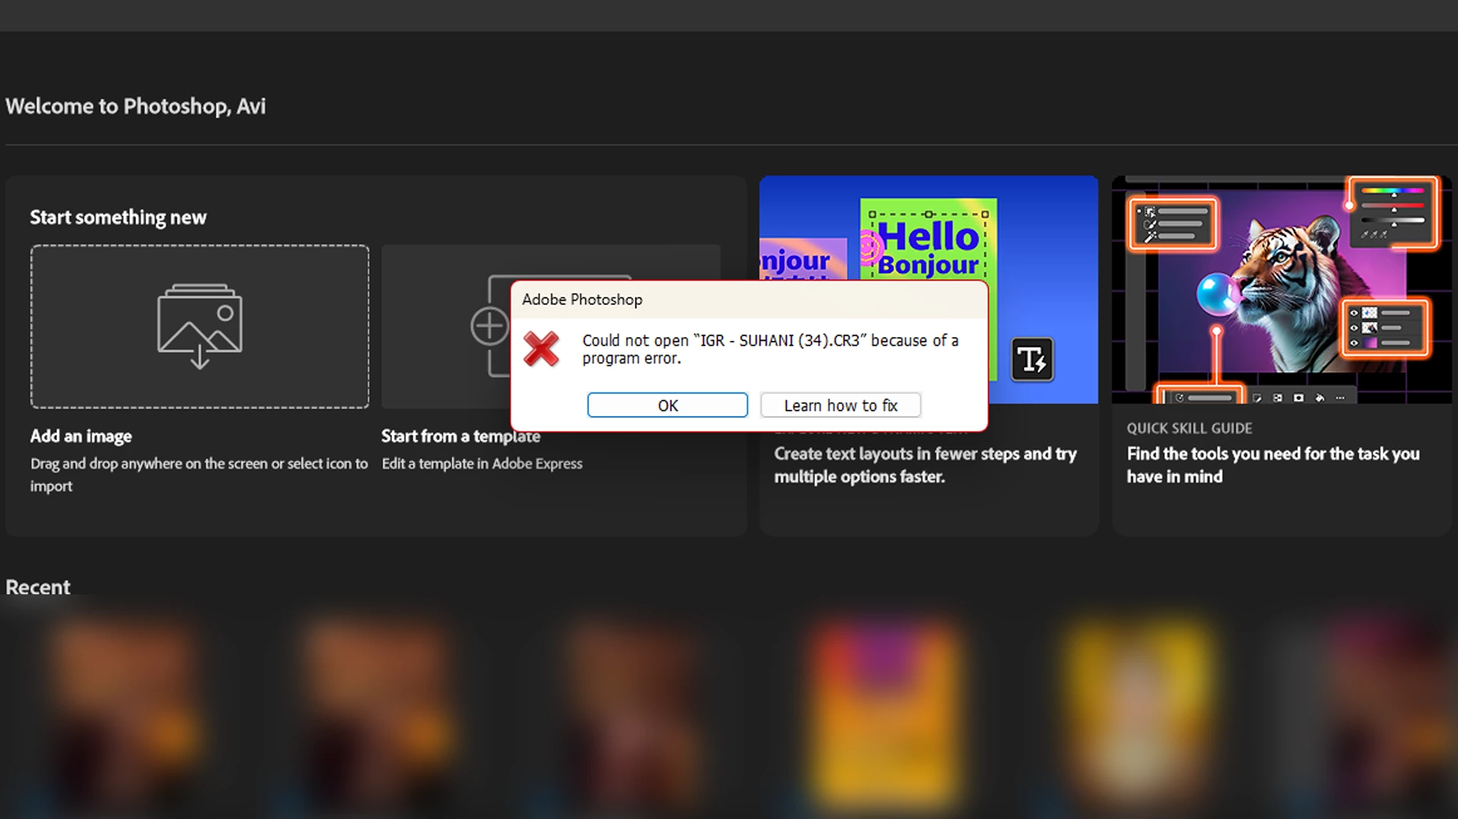Click the dynamic text T icon on the Hello card
The image size is (1458, 819).
[1032, 359]
